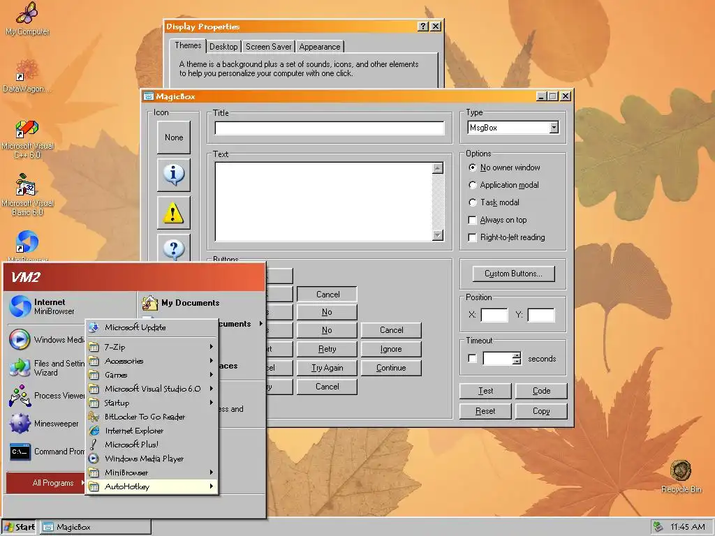Open Files and Settings Transfer Wizard
The width and height of the screenshot is (715, 536).
[x=45, y=368]
